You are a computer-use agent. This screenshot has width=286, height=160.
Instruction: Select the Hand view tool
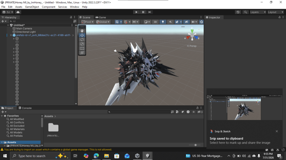click(x=82, y=31)
